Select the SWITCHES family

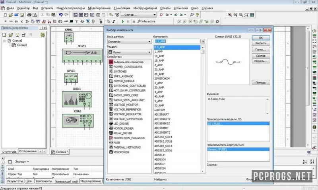pos(120,72)
